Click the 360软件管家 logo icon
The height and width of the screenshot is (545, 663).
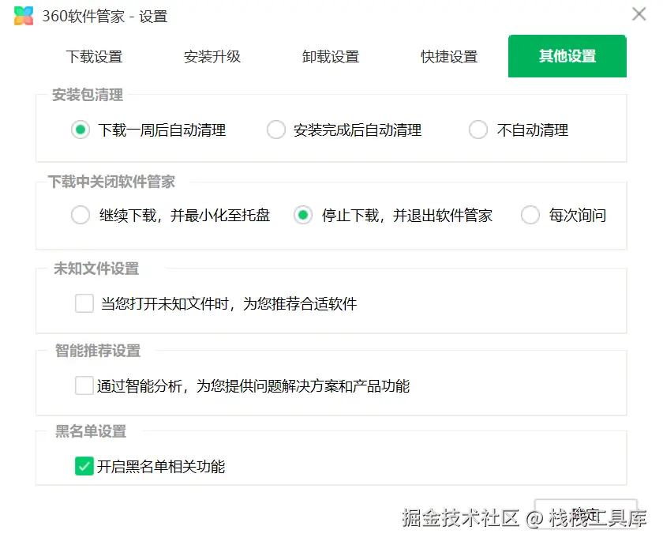pyautogui.click(x=24, y=16)
